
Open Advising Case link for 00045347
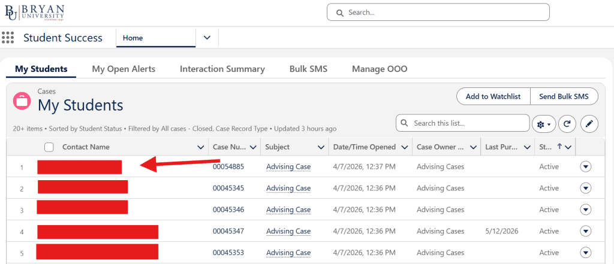coord(288,232)
